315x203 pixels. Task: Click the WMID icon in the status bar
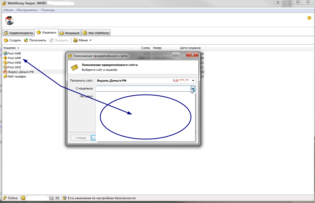(23, 198)
